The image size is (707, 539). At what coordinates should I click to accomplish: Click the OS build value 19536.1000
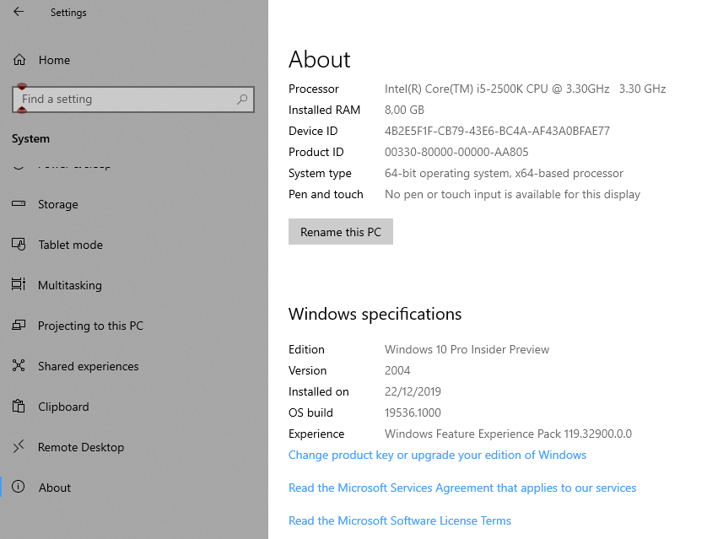(x=413, y=412)
